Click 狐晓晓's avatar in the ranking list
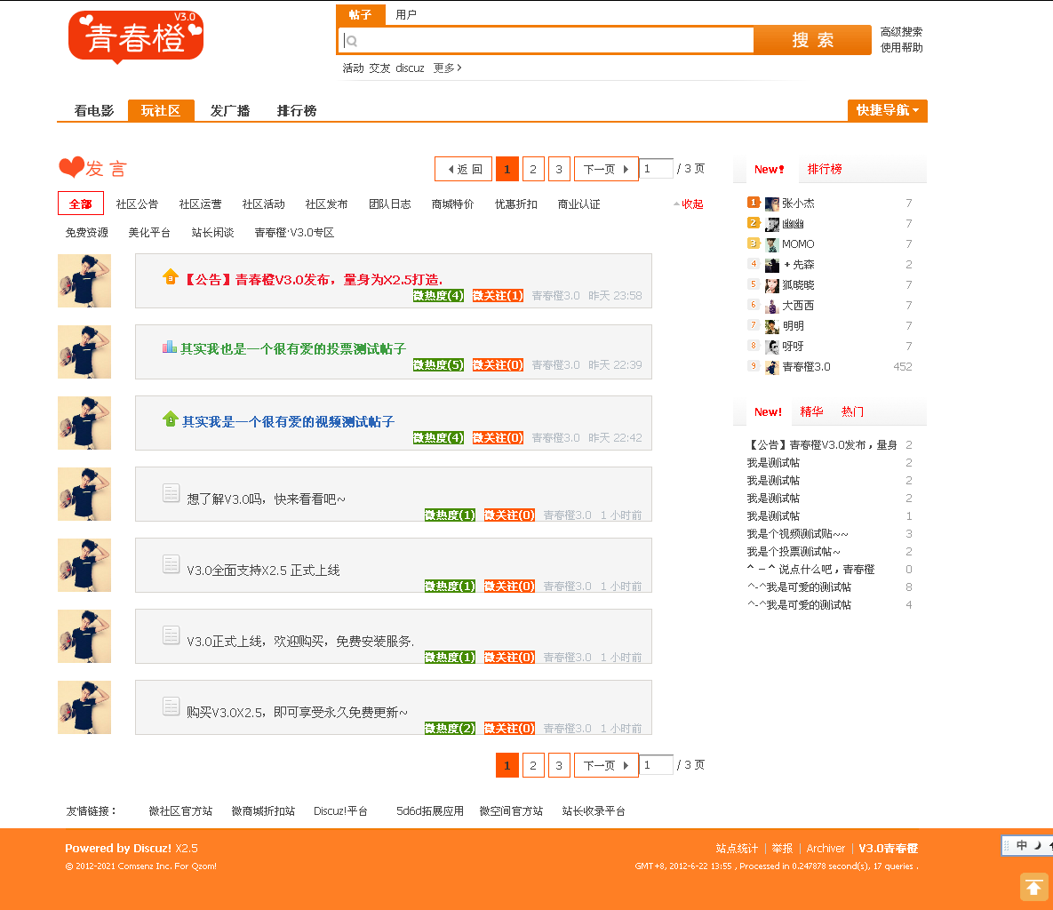 click(x=772, y=286)
